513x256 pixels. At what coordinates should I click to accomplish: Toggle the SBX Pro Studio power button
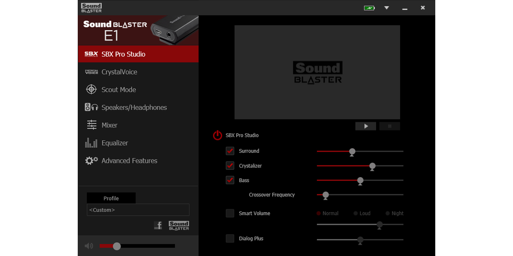[217, 135]
